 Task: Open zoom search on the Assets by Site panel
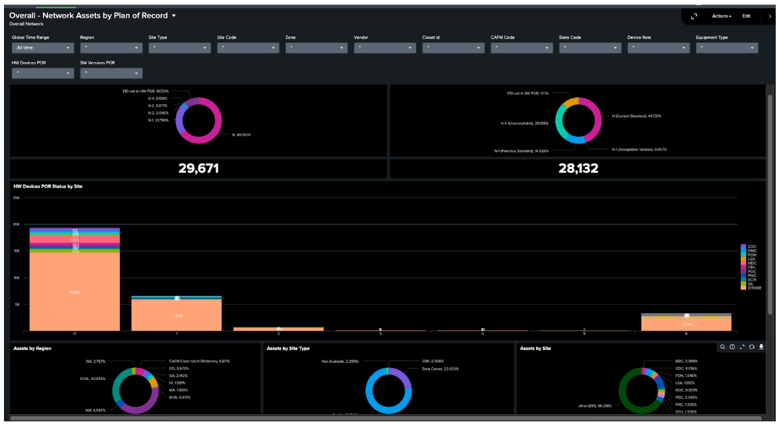723,346
